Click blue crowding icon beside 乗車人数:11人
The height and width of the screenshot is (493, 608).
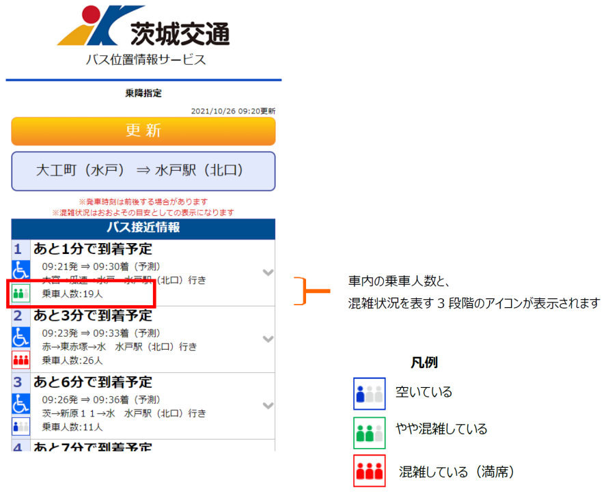[21, 427]
